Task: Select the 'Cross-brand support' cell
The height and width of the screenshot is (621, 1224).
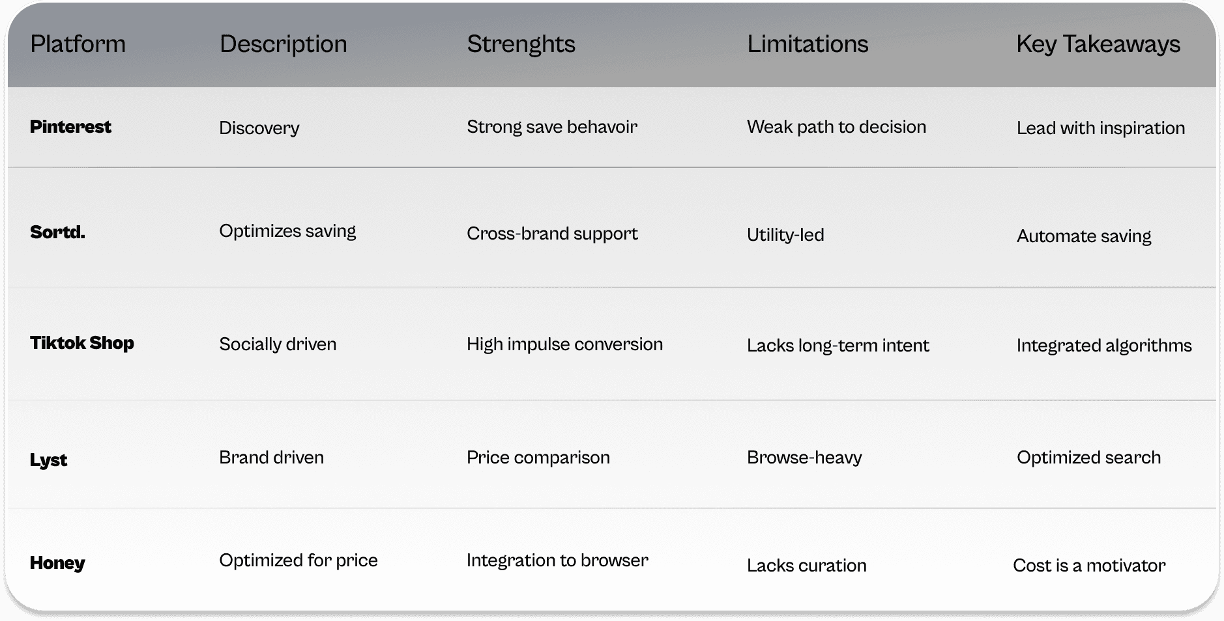Action: (552, 233)
